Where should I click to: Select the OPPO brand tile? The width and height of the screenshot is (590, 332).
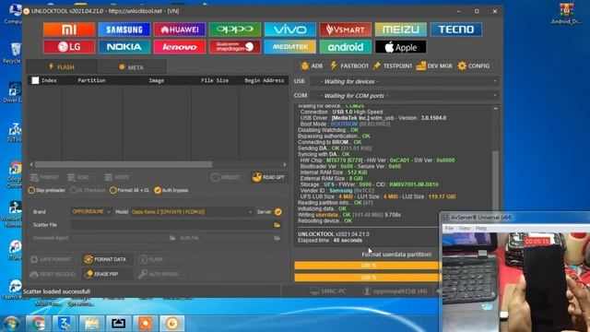point(235,30)
